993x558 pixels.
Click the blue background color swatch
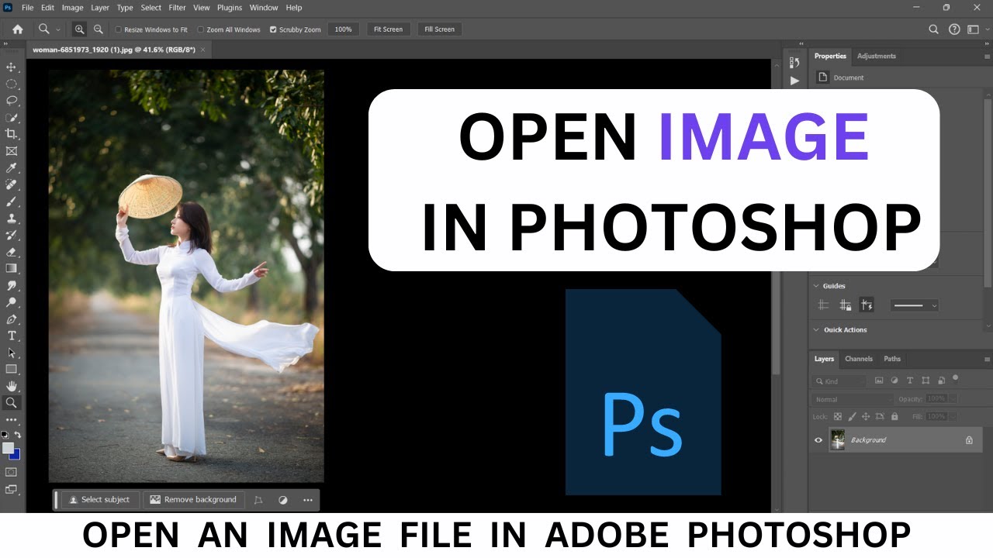[x=16, y=455]
